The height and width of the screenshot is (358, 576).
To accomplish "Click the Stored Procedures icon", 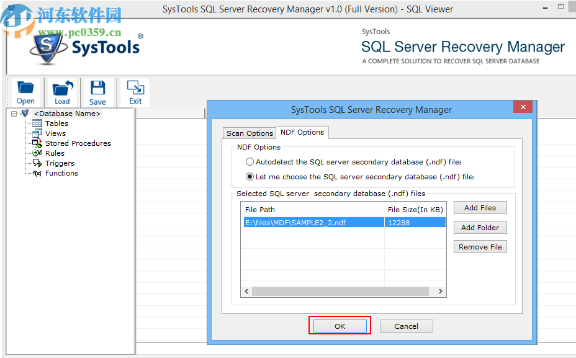I will (37, 143).
